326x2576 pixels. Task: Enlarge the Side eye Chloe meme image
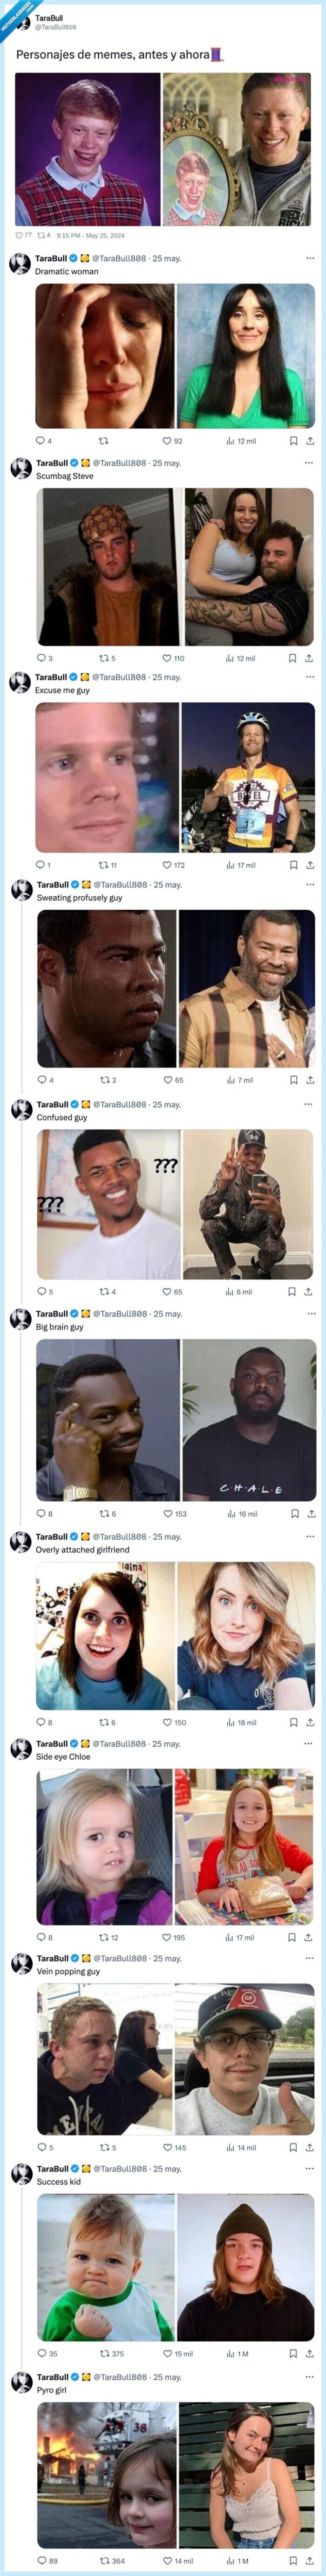point(105,1847)
